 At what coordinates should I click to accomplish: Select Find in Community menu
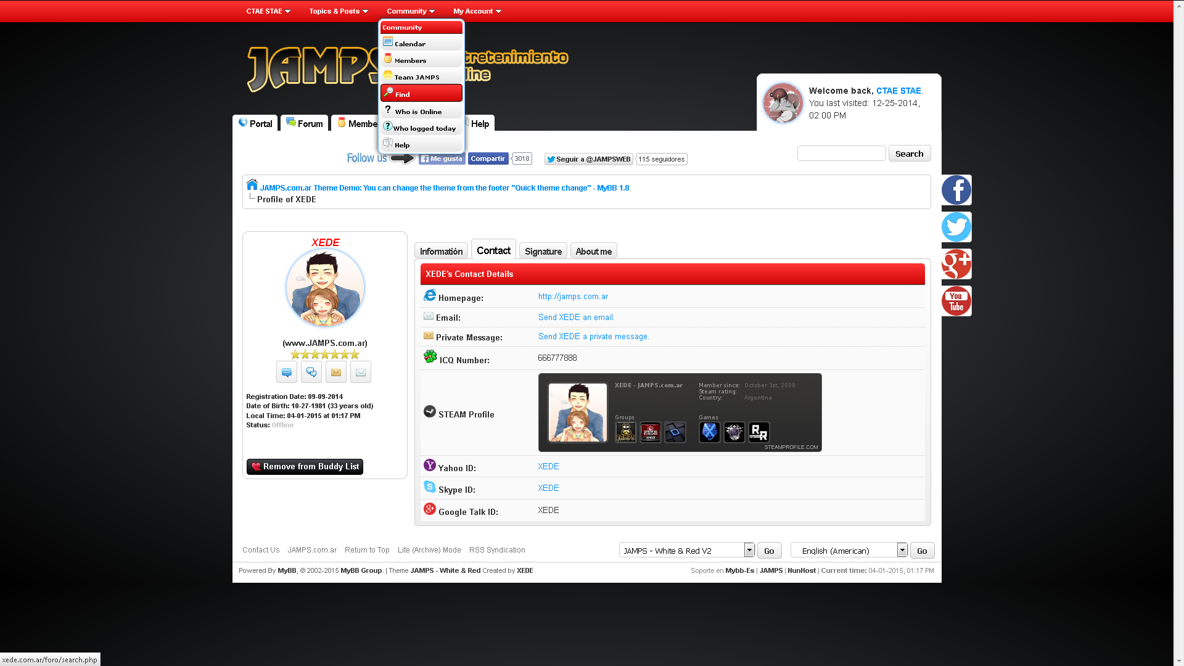[x=421, y=94]
